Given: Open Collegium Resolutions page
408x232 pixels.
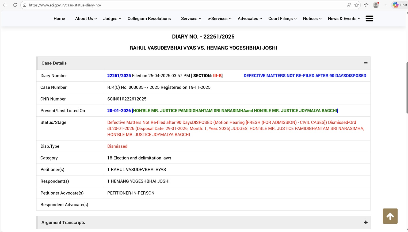Looking at the screenshot, I should tap(149, 18).
